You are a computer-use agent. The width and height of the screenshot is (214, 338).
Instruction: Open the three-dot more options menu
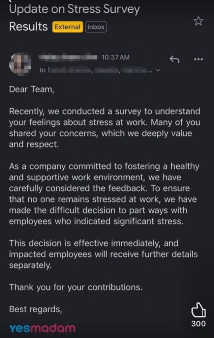[x=198, y=59]
